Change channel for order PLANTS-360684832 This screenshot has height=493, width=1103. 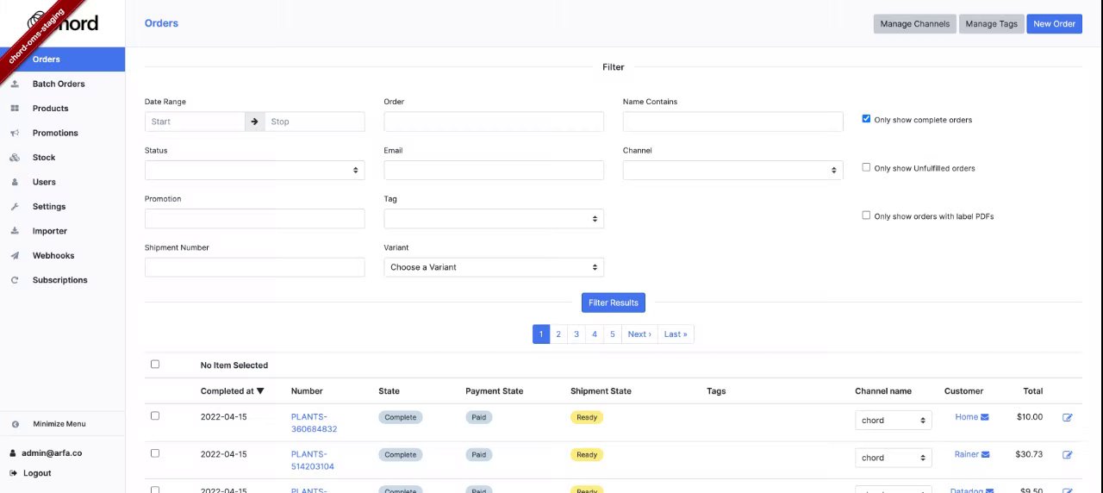894,421
